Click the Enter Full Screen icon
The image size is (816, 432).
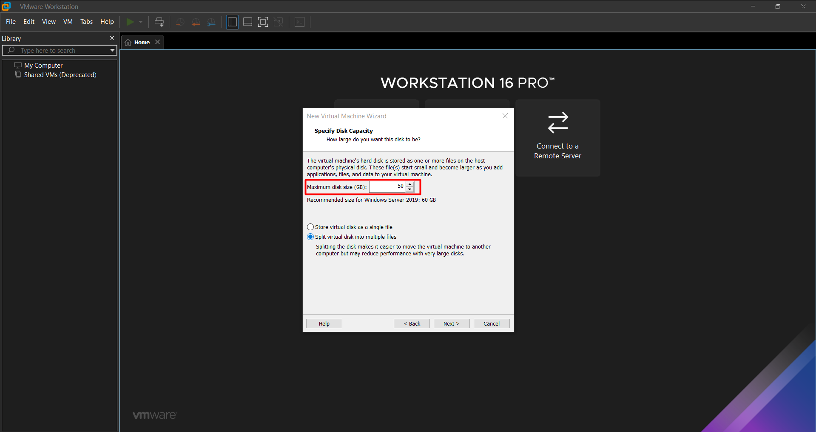coord(263,22)
